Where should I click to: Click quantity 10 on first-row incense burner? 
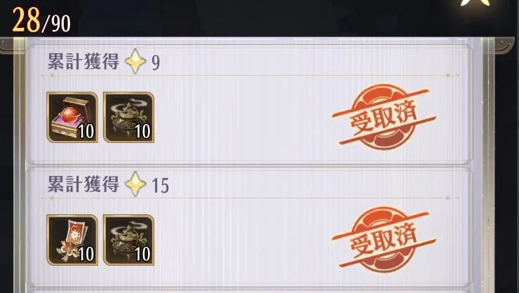pos(142,132)
